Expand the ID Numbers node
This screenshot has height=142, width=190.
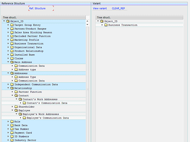tap(8, 136)
